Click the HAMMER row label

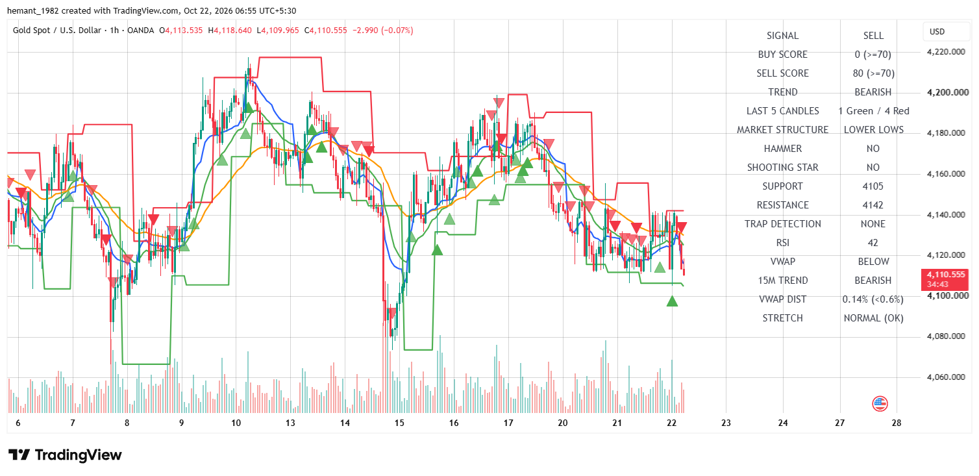tap(782, 149)
